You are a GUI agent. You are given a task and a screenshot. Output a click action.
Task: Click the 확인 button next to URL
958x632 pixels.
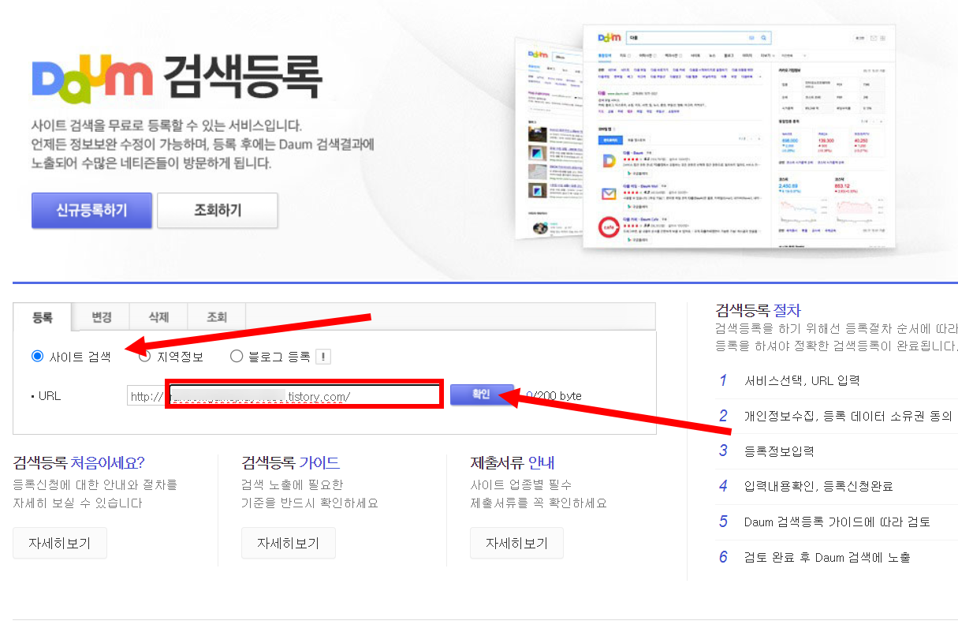coord(482,395)
